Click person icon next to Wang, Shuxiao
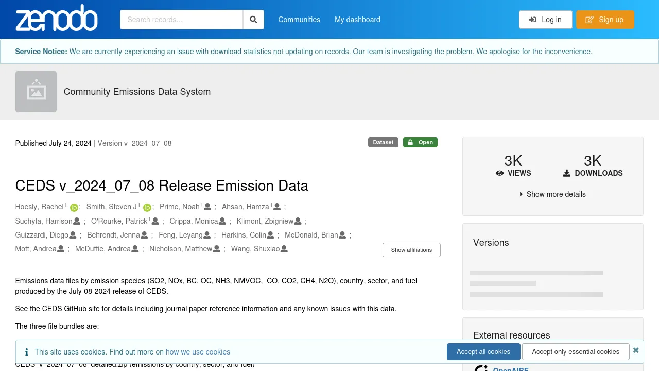Viewport: 659px width, 371px height. coord(284,249)
